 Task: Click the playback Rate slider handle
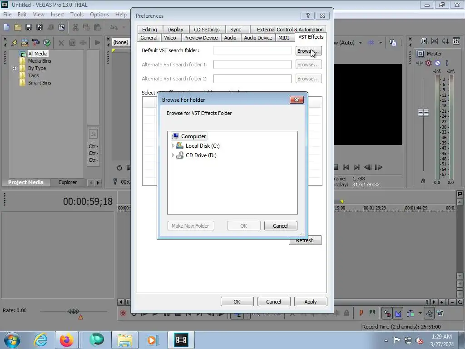click(x=74, y=311)
